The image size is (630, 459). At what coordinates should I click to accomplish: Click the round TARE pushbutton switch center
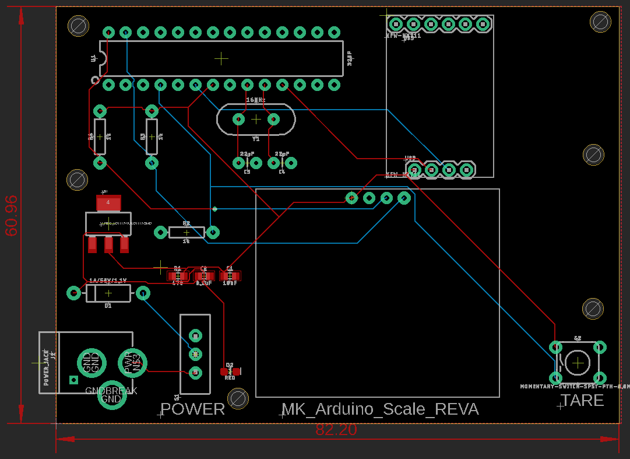[x=578, y=363]
